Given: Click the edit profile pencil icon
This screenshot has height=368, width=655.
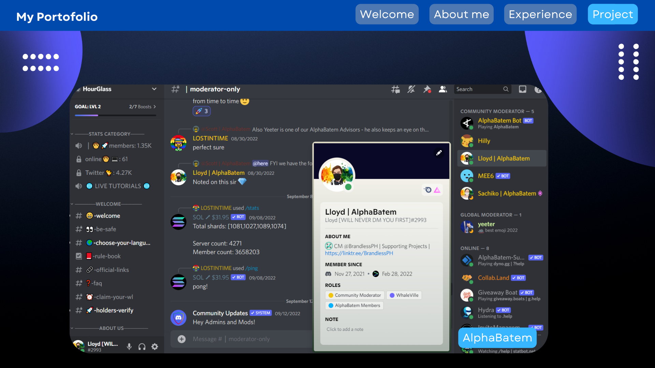Looking at the screenshot, I should [x=439, y=153].
